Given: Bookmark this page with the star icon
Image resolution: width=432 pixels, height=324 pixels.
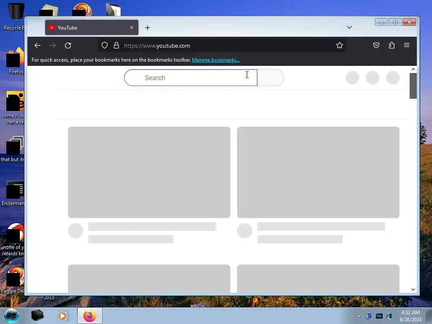Looking at the screenshot, I should coord(340,45).
